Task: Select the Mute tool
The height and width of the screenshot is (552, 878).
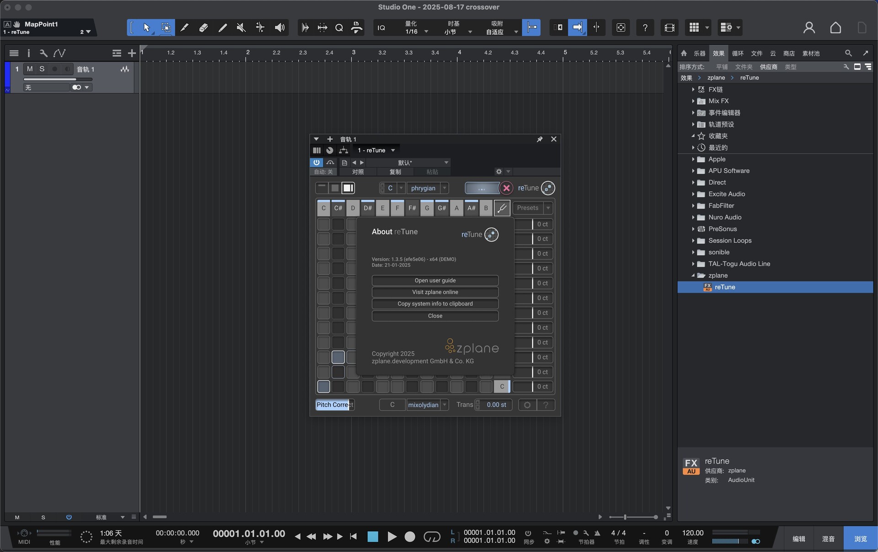Action: tap(241, 28)
